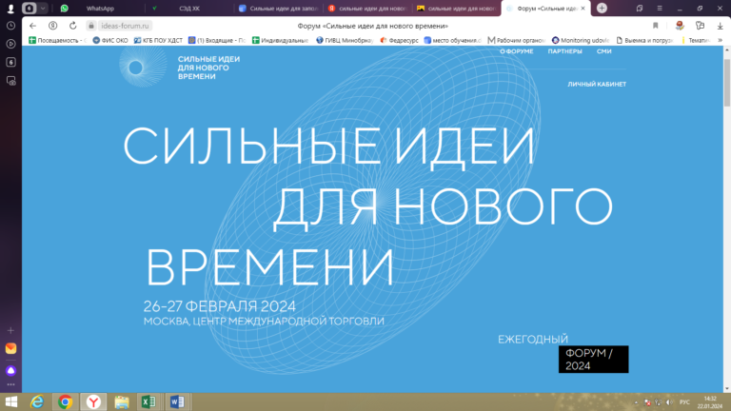Open the КГБ ПОУ ХДСТ bookmark
Image resolution: width=731 pixels, height=411 pixels.
click(159, 41)
